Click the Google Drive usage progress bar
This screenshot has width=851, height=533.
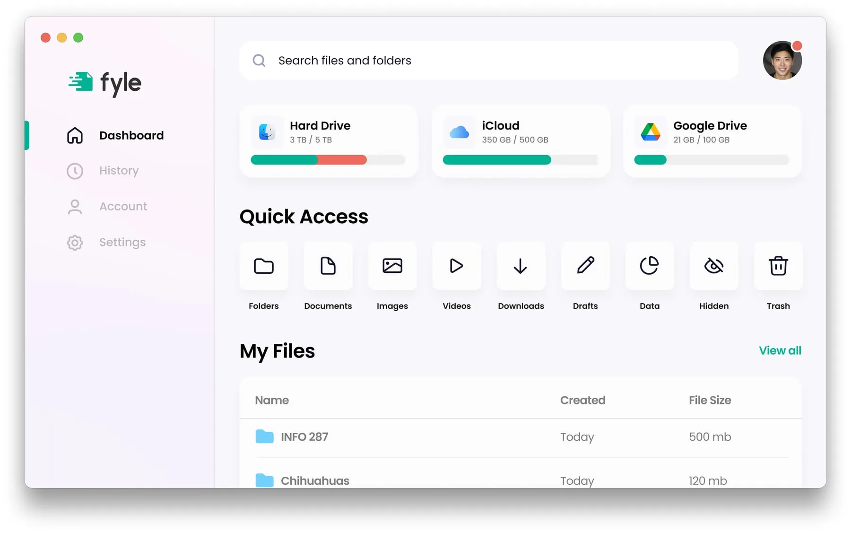point(712,160)
